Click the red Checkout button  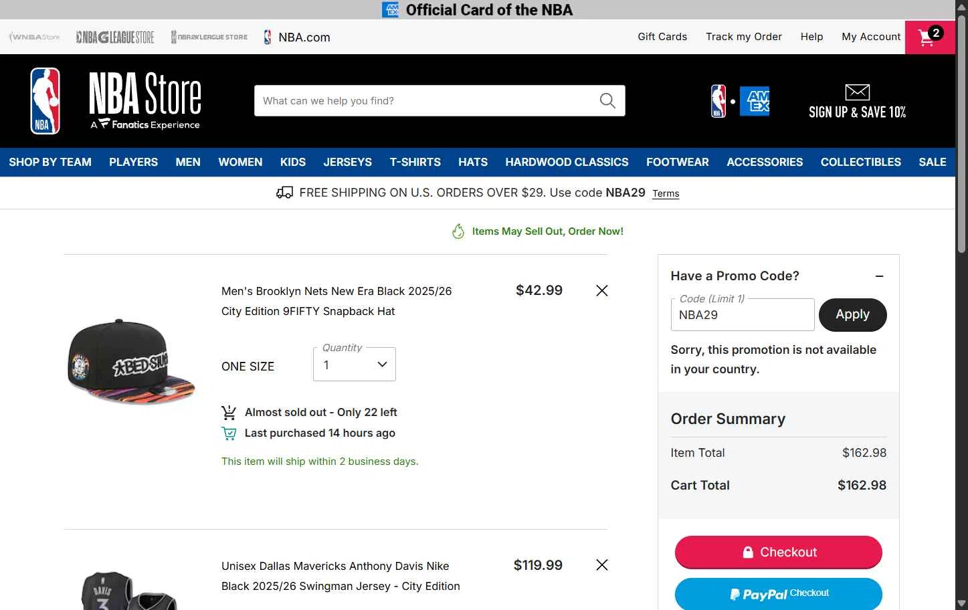coord(778,552)
